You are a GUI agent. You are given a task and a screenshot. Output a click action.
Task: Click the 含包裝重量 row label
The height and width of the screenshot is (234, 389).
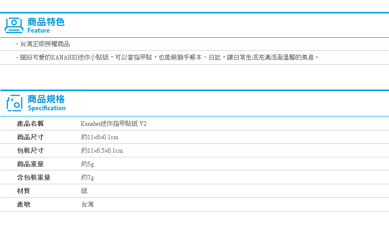34,177
